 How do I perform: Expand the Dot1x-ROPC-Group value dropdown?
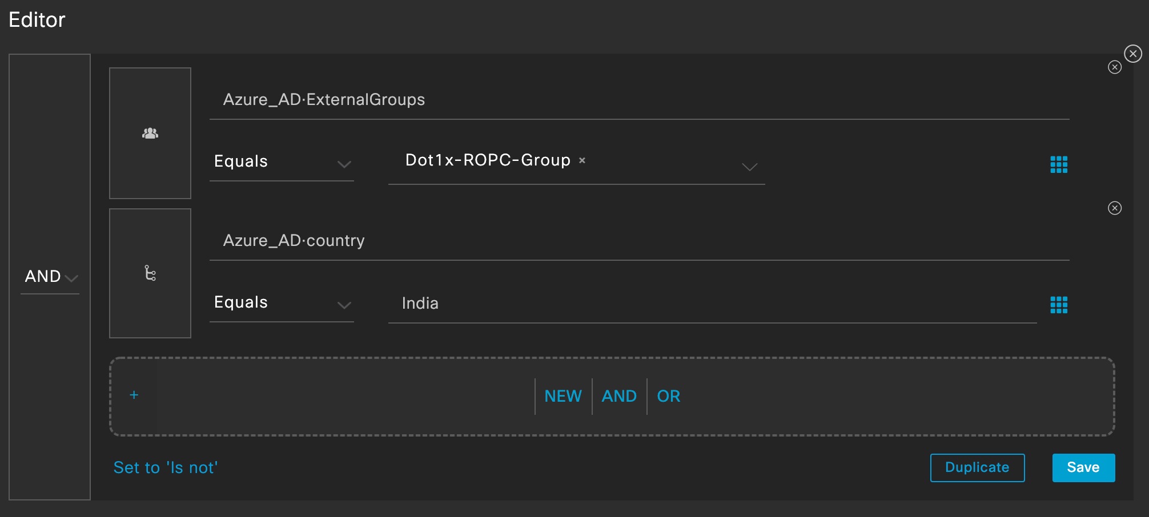click(749, 167)
